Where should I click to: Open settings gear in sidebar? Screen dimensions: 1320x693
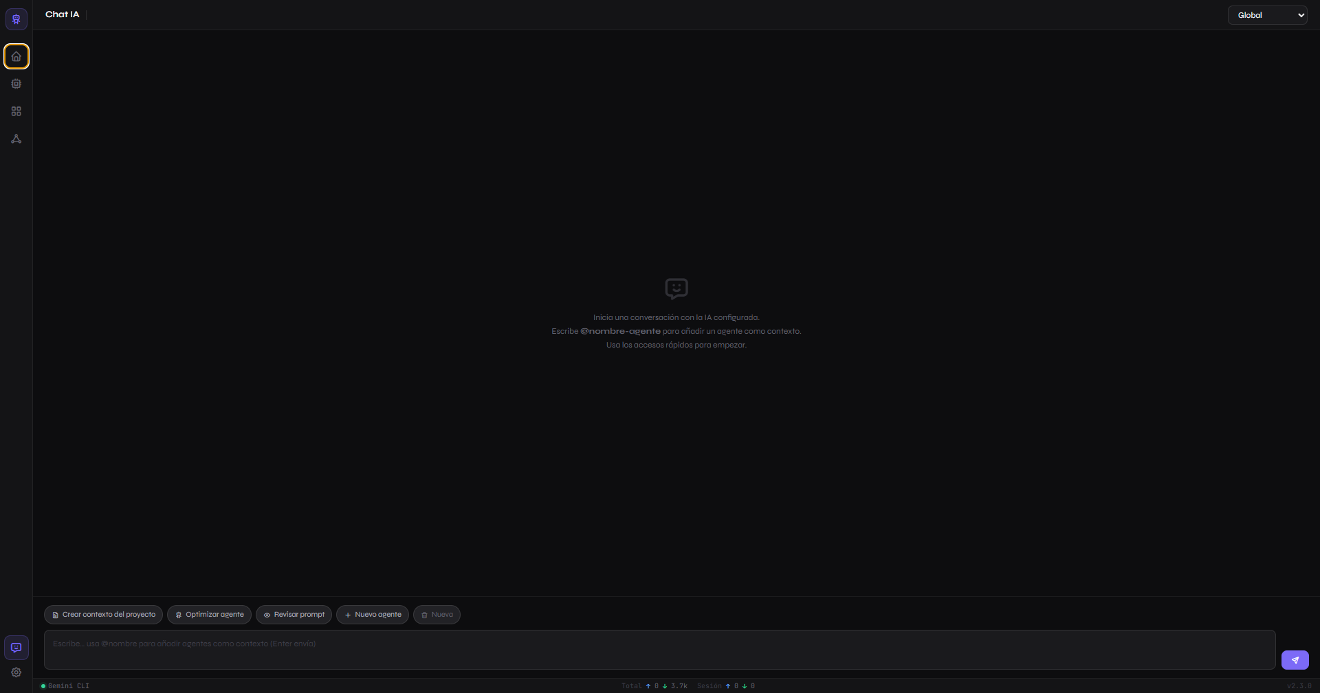(16, 672)
